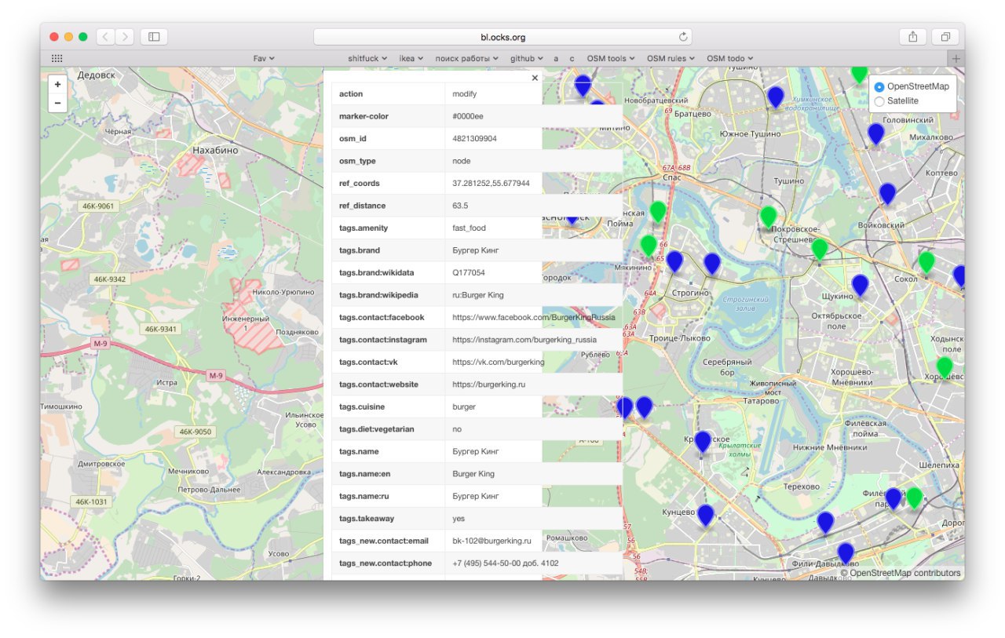Click the osm_id value 4821309904

(474, 139)
